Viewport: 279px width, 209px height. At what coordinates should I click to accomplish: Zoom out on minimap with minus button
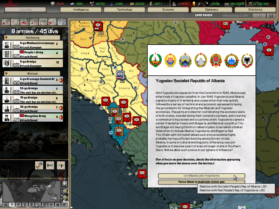tap(65, 197)
